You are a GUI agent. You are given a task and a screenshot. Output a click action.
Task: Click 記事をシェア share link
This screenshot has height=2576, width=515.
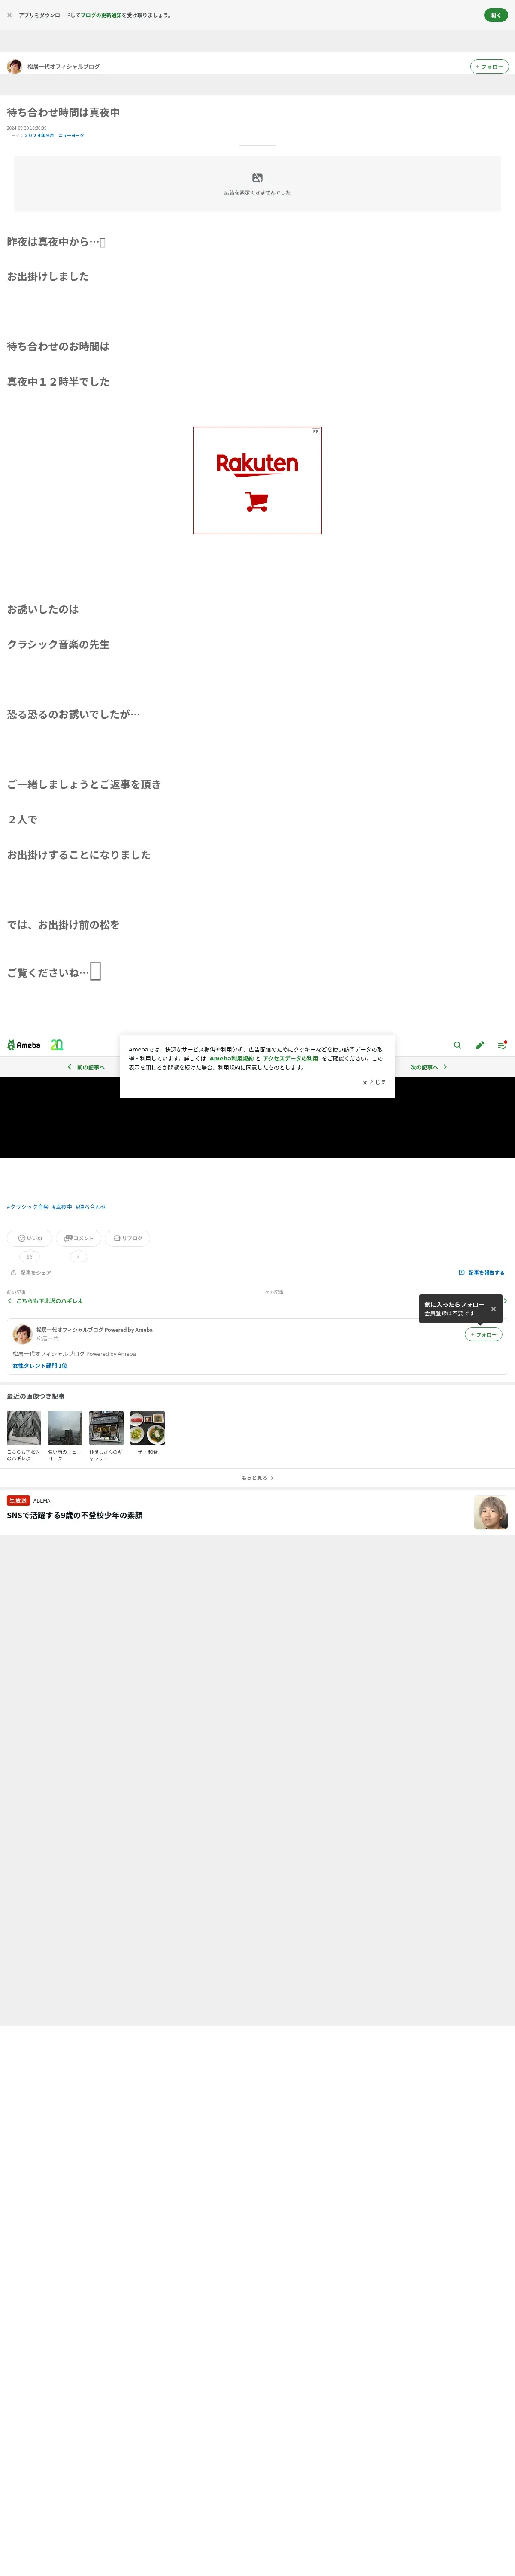(x=31, y=1273)
